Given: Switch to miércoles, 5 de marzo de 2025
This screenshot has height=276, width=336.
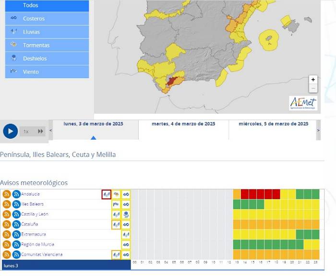Looking at the screenshot, I should point(273,124).
